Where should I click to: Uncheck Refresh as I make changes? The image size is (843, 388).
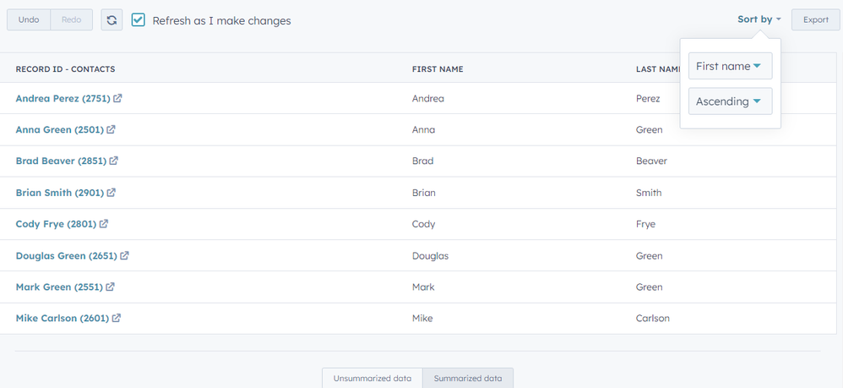[139, 19]
